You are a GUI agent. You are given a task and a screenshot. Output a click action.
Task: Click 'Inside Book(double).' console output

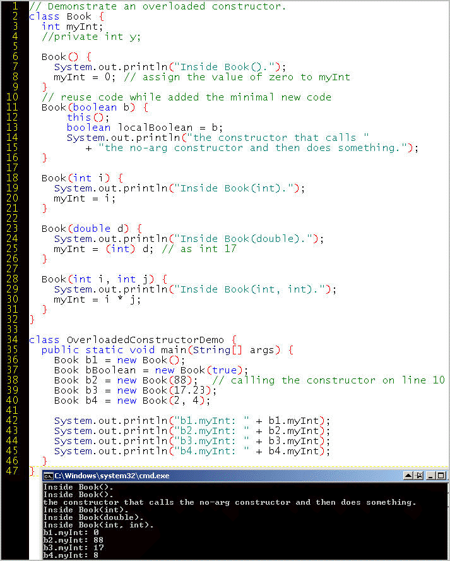(93, 517)
